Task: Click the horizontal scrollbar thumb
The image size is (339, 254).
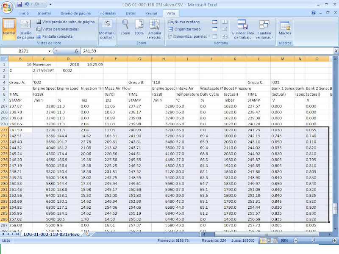Action: tap(267, 234)
